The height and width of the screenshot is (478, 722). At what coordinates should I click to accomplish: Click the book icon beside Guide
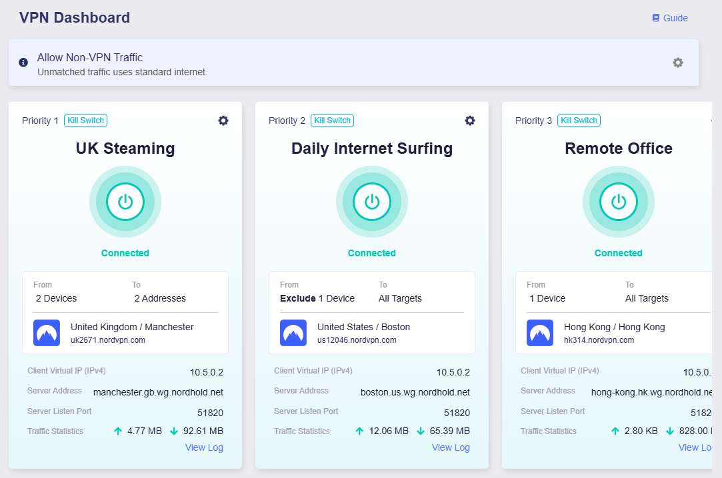656,18
